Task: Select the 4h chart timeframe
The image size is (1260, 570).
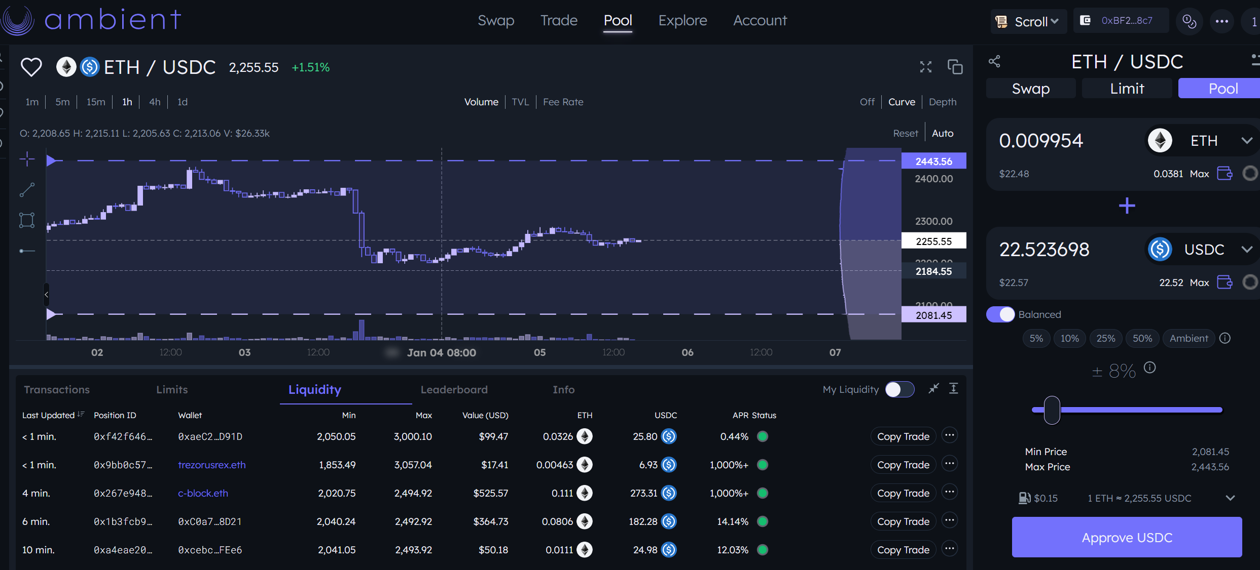Action: [x=155, y=102]
